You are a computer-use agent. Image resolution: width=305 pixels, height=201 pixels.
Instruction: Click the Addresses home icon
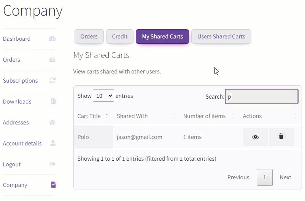coord(52,122)
